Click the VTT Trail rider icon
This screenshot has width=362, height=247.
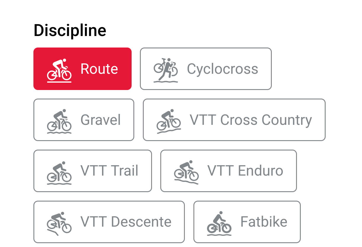59,172
